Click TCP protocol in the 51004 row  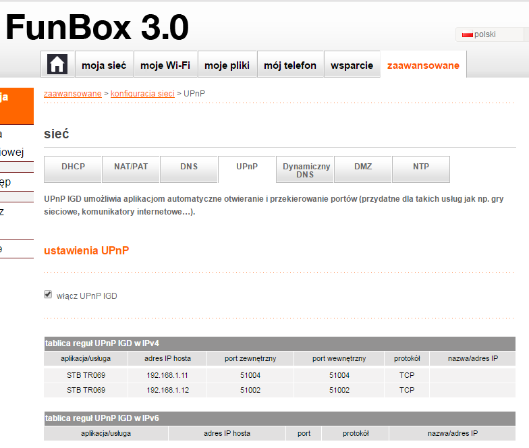tap(407, 375)
